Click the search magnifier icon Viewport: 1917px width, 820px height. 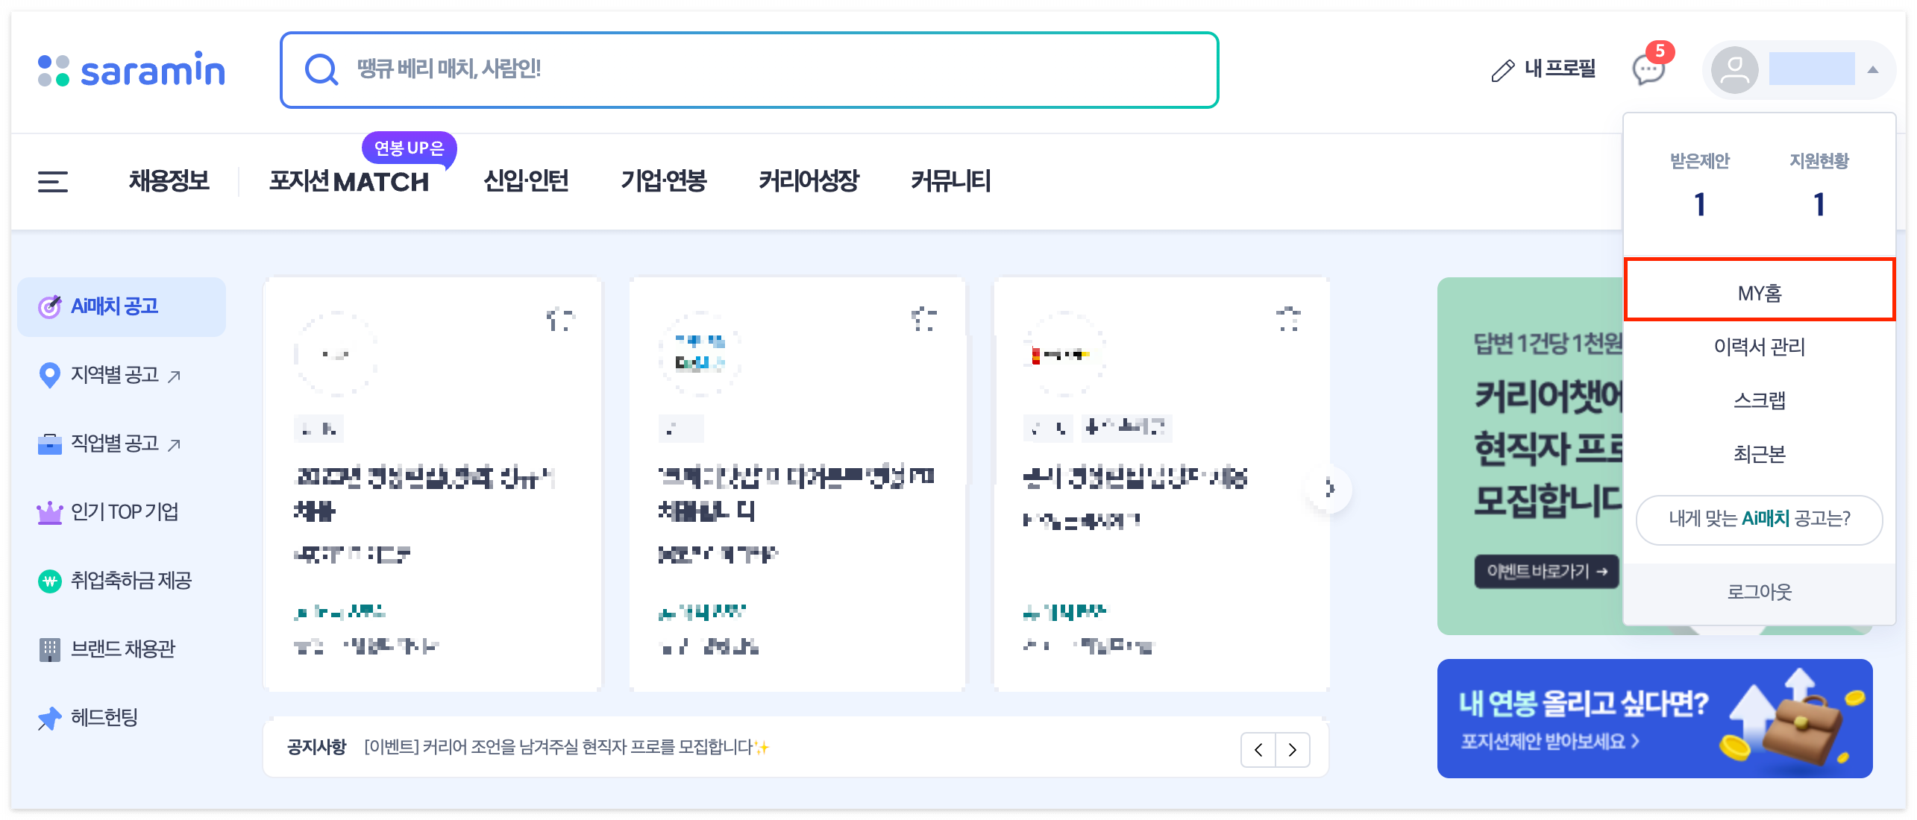click(x=321, y=70)
